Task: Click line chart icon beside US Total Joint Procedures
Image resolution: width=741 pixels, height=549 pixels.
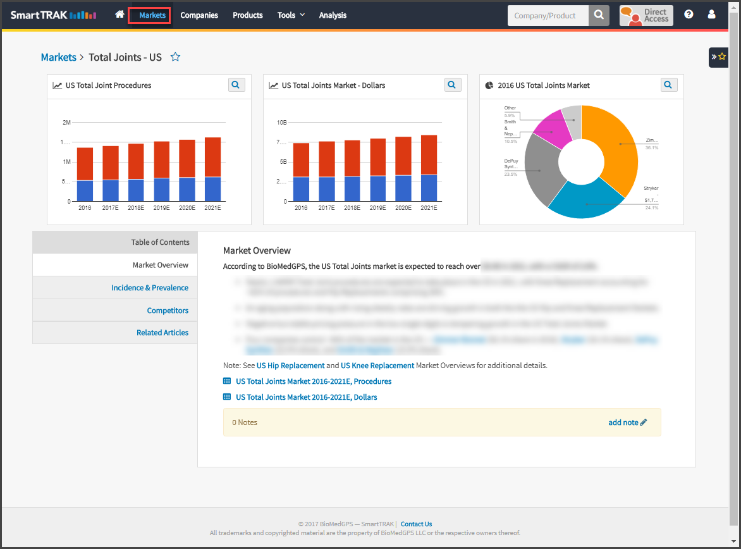Action: 57,85
